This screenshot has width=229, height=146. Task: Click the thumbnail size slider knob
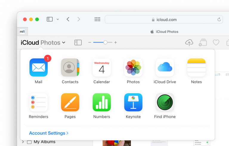[x=105, y=43]
